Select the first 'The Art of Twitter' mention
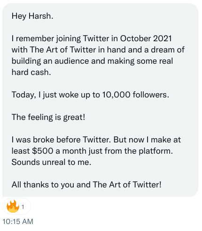Screen dimensions: 202x231 click(62, 50)
